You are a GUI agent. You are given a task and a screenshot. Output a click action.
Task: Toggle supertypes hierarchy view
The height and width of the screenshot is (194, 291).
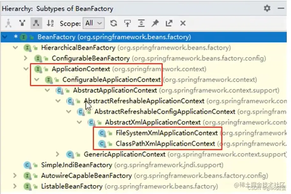22,23
